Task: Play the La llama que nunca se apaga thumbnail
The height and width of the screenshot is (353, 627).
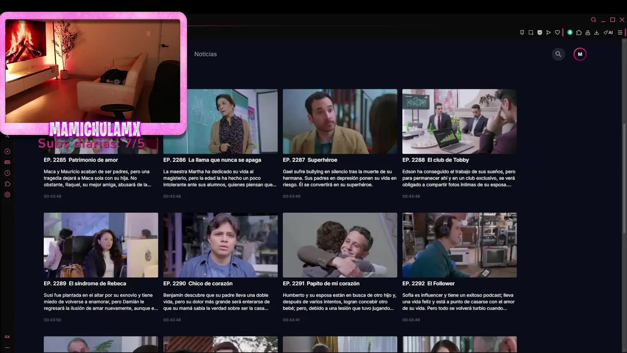Action: [x=220, y=121]
